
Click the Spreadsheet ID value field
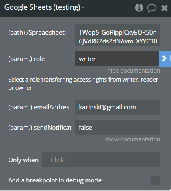tap(117, 35)
